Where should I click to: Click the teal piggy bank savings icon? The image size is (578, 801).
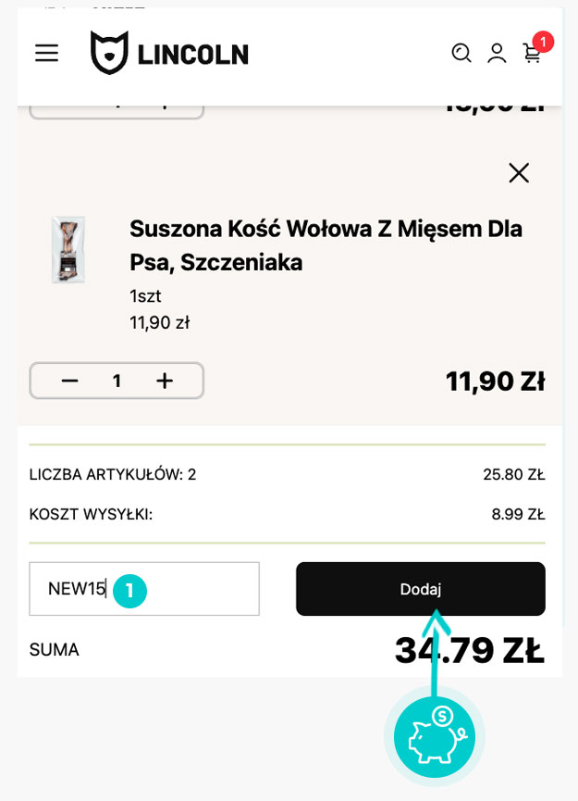pos(434,738)
